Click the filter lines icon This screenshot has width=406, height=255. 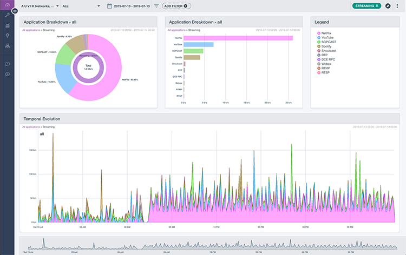tap(156, 6)
